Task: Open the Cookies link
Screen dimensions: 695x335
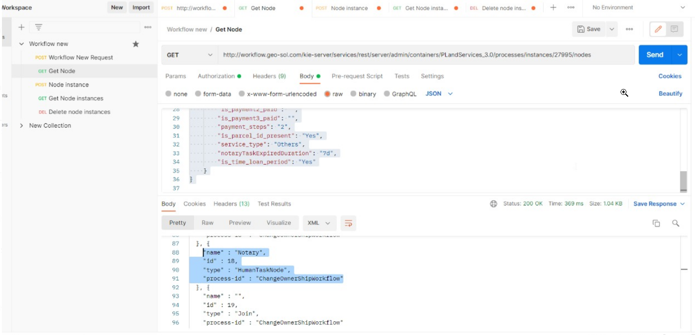Action: (x=670, y=76)
